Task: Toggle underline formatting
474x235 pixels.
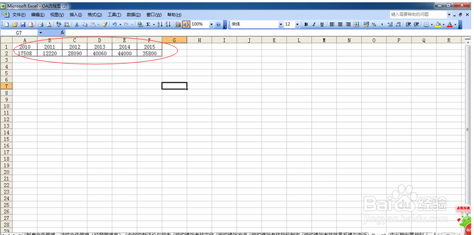Action: 322,24
